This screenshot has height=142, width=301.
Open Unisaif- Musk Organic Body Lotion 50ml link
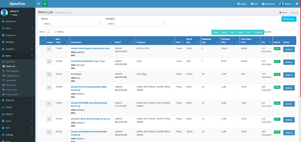90,48
